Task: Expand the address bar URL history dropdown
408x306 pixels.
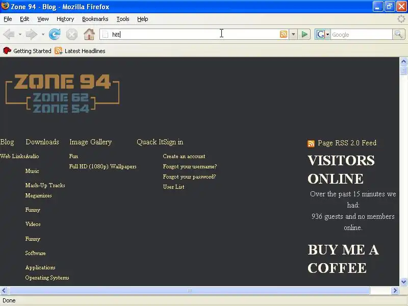Action: coord(293,34)
